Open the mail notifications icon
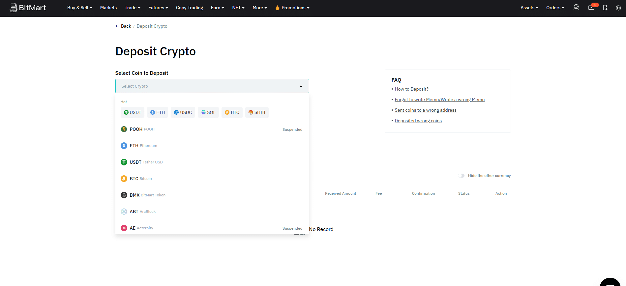626x286 pixels. 591,8
